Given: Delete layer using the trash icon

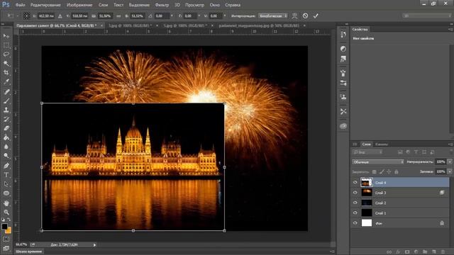Looking at the screenshot, I should (443, 252).
